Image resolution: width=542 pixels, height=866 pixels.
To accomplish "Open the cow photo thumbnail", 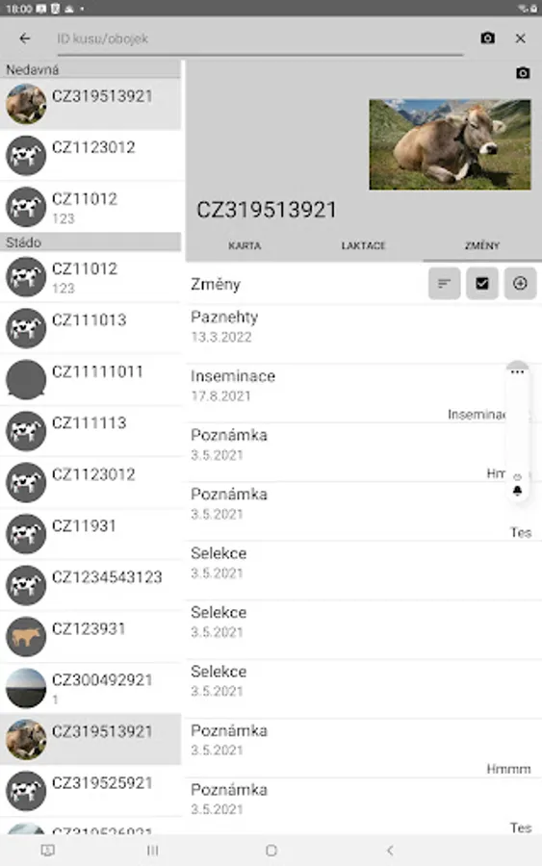I will tap(450, 144).
